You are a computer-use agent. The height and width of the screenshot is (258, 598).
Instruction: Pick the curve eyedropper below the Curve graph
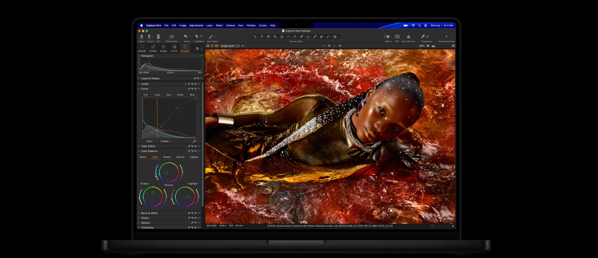point(194,141)
